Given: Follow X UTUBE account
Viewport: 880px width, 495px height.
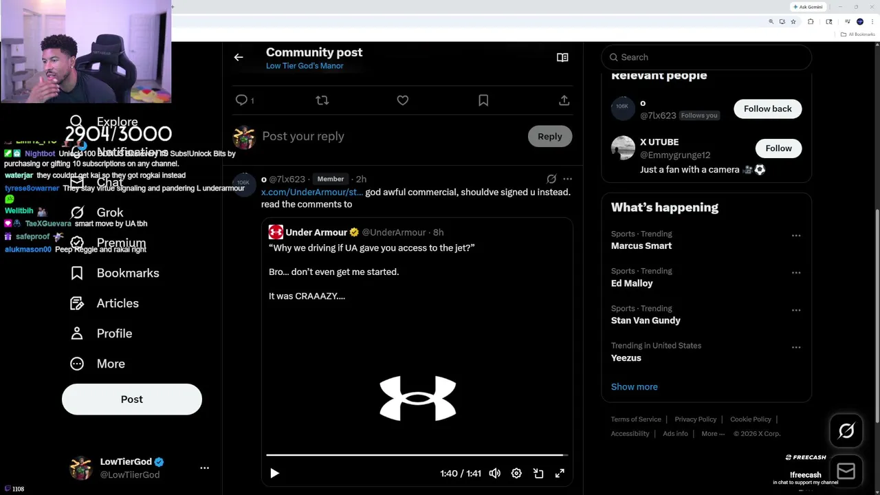Looking at the screenshot, I should (x=779, y=148).
